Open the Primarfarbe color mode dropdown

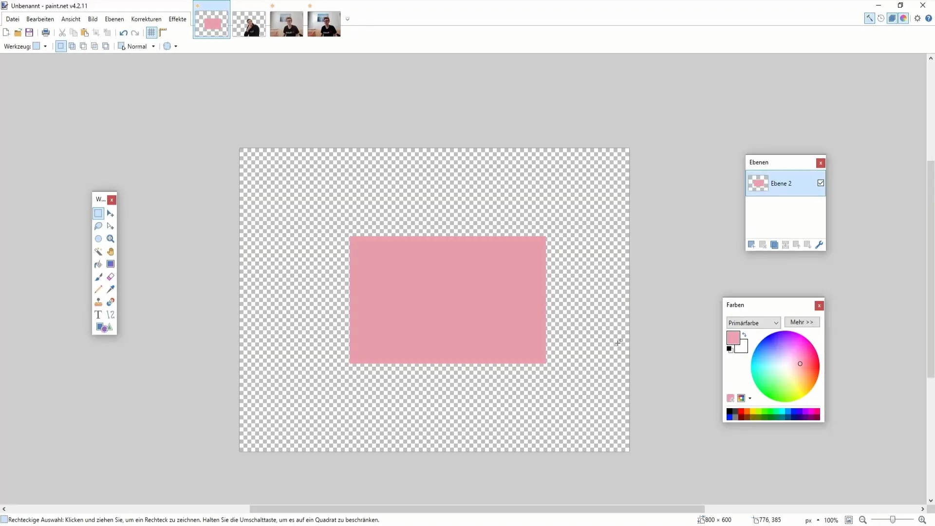coord(752,322)
